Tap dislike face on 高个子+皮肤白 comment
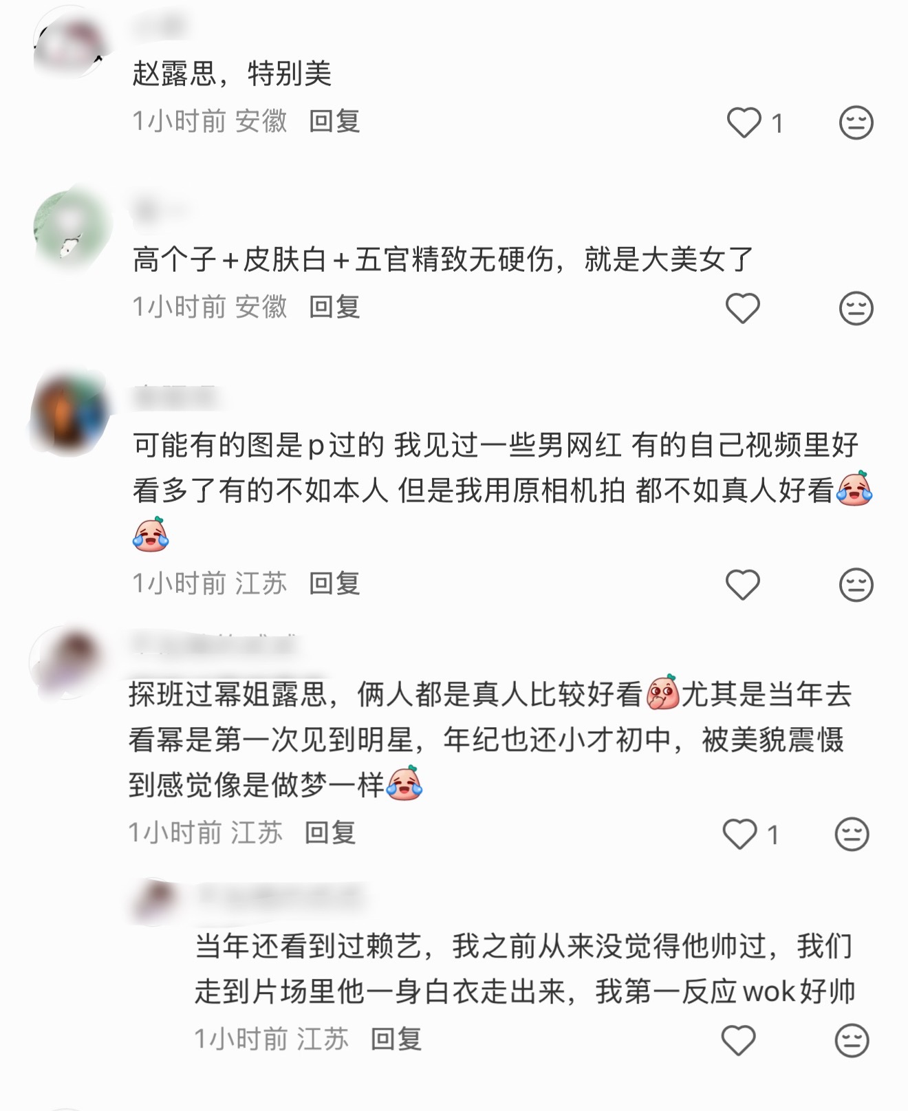 [x=856, y=308]
